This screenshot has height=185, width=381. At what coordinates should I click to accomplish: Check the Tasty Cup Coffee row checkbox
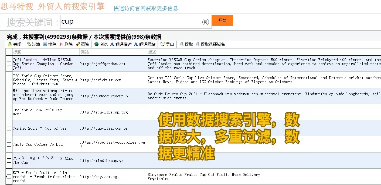(9, 144)
